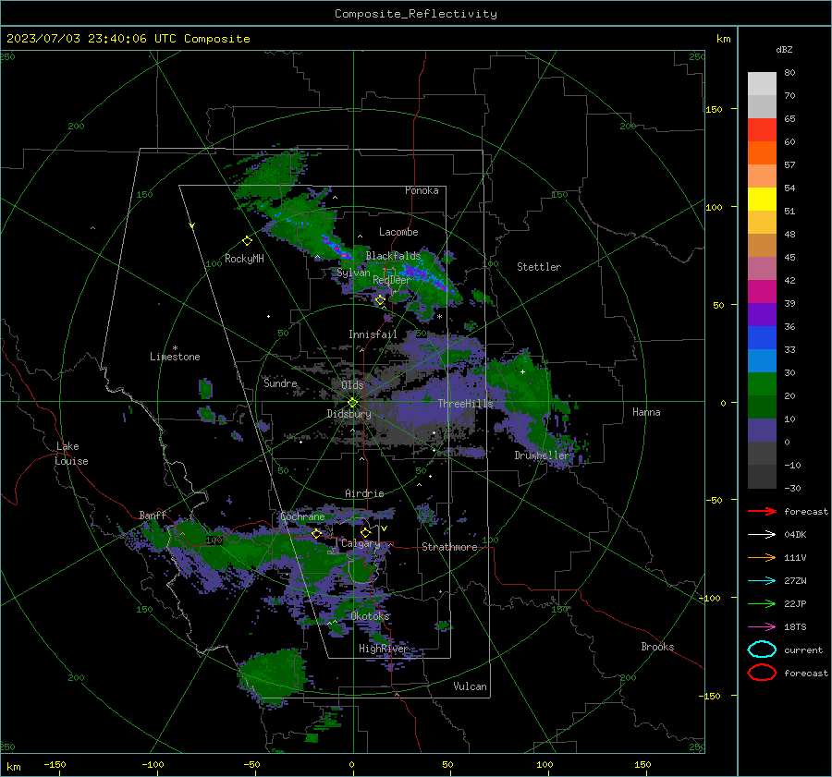832x777 pixels.
Task: Click the 18TS legend label
Action: tap(795, 627)
